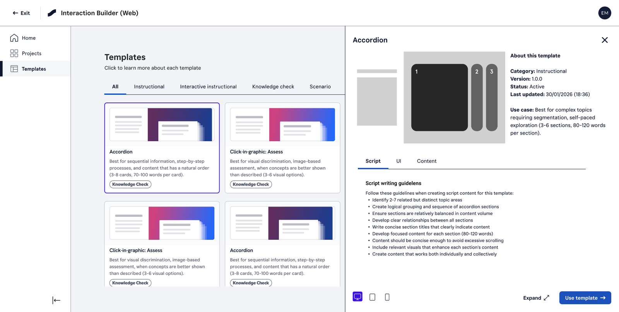Viewport: 619px width, 312px height.
Task: Click Knowledge Check tag on top Click-in-graphic card
Action: point(251,184)
